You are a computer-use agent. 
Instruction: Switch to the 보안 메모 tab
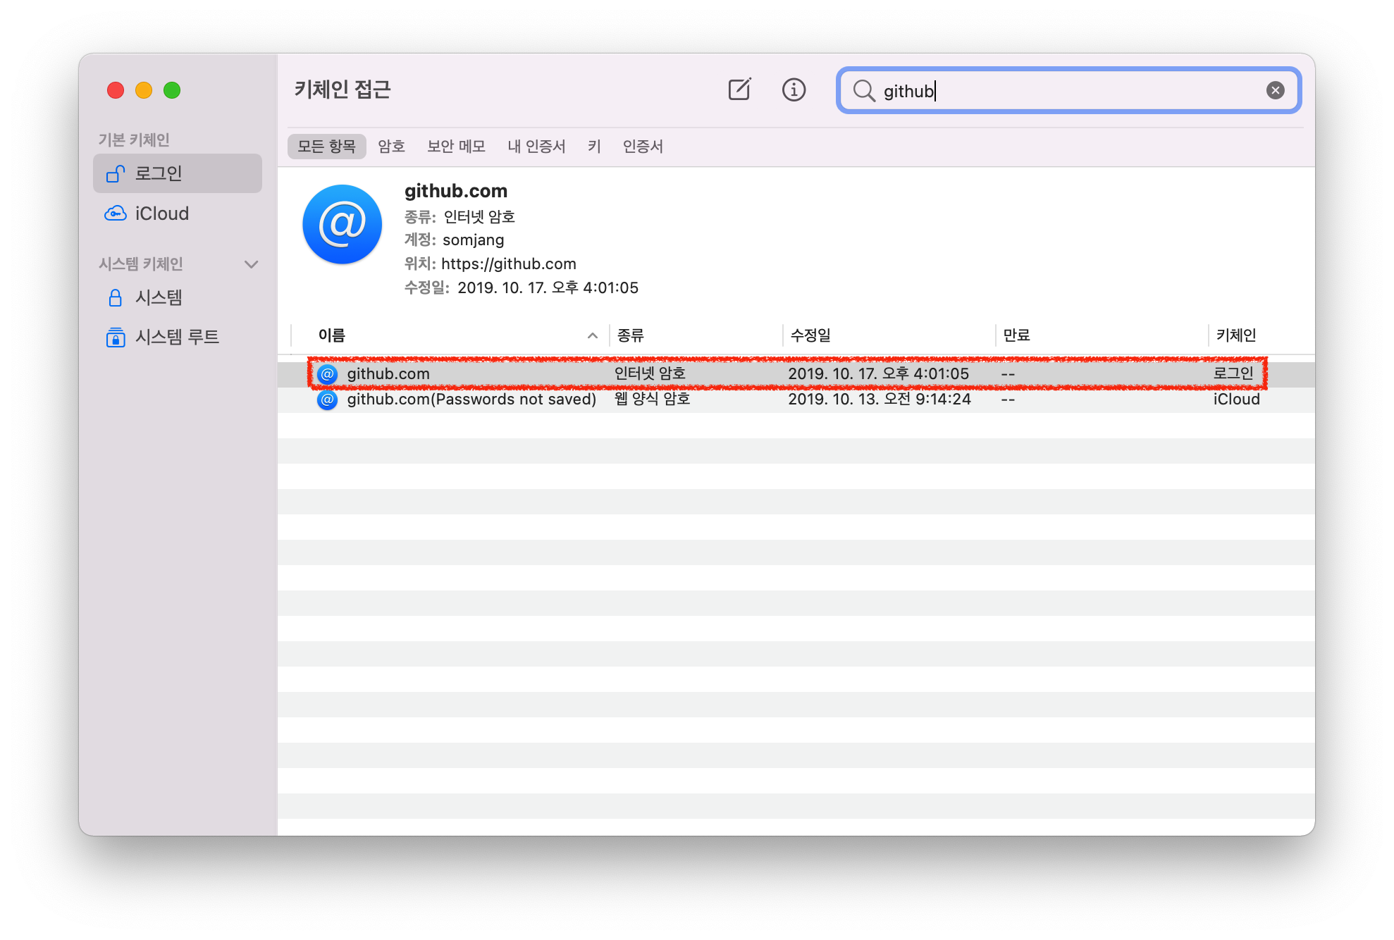456,147
